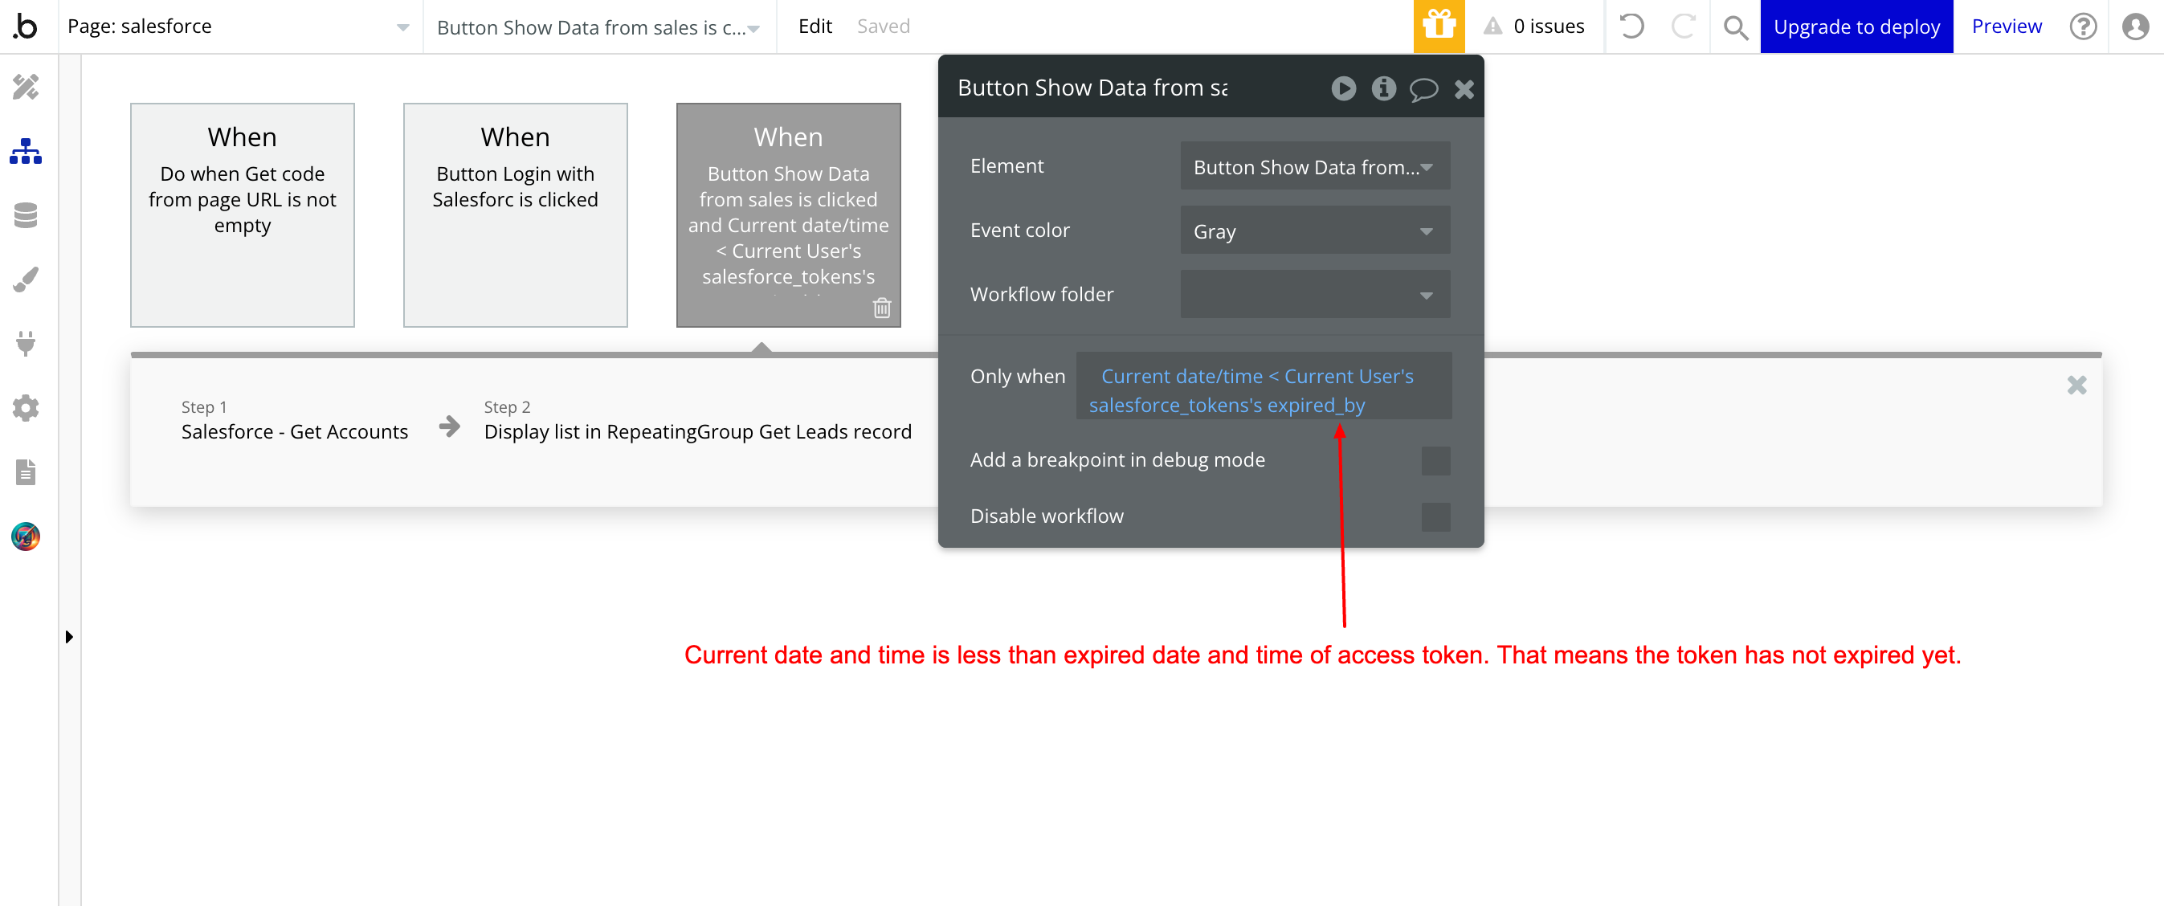Open the Settings tab gear icon
The height and width of the screenshot is (906, 2164).
pos(26,408)
